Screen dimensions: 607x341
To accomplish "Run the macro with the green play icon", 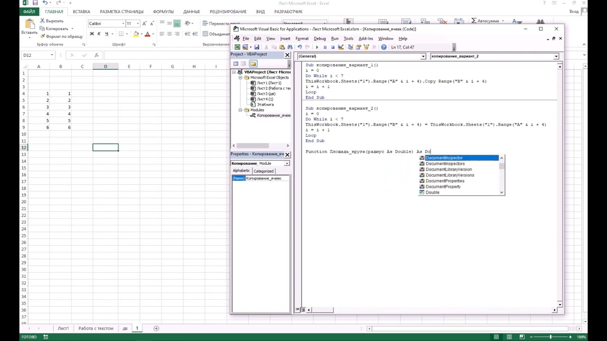I will pos(317,47).
